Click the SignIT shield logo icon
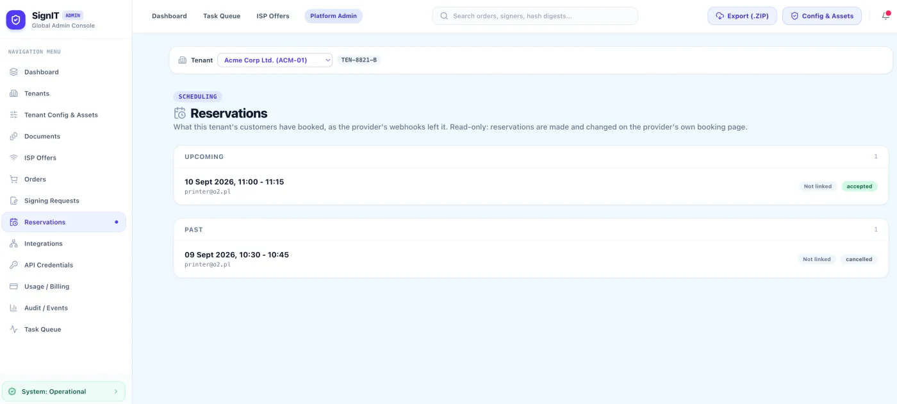This screenshot has width=897, height=404. 16,20
